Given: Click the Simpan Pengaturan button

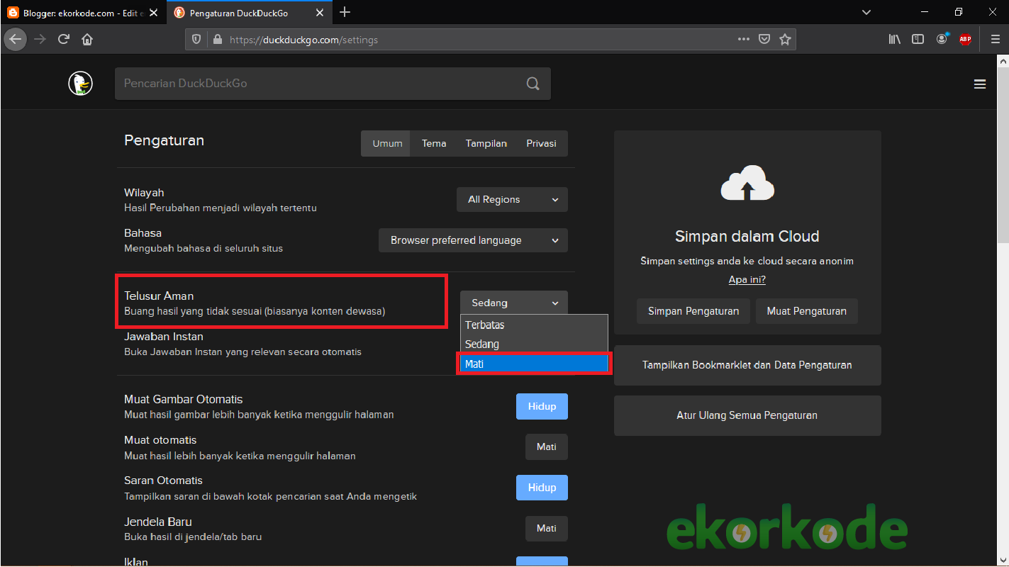Looking at the screenshot, I should [693, 311].
